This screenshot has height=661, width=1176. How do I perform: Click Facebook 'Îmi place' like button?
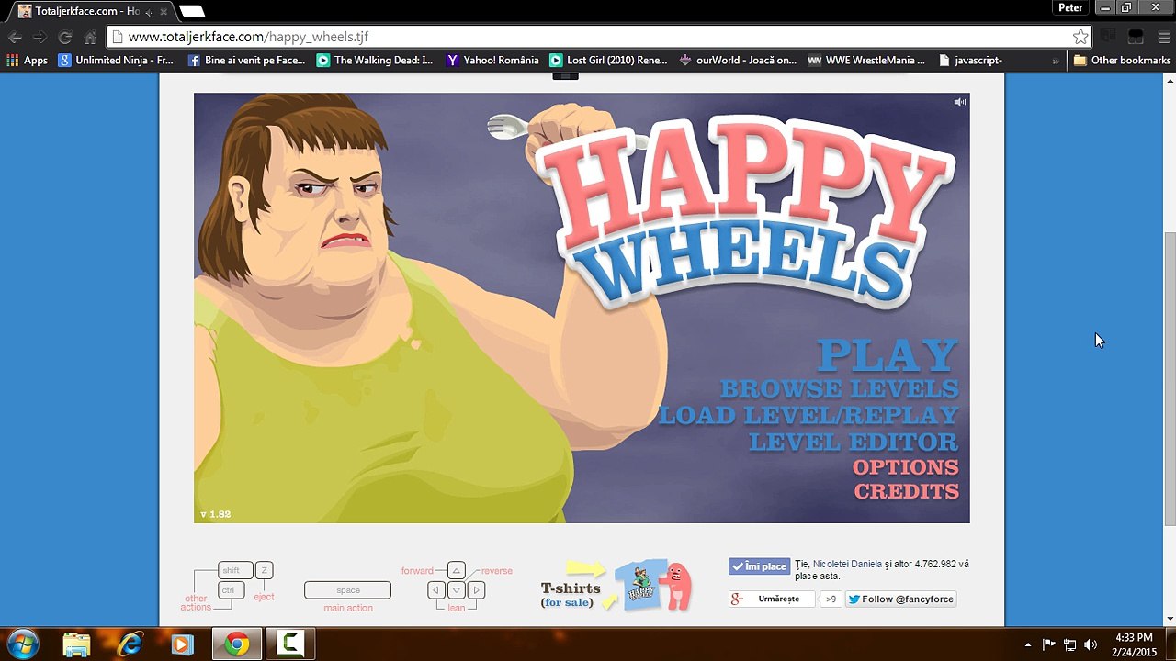tap(759, 566)
